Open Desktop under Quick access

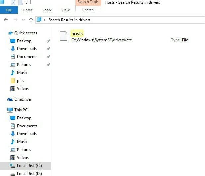tap(24, 41)
